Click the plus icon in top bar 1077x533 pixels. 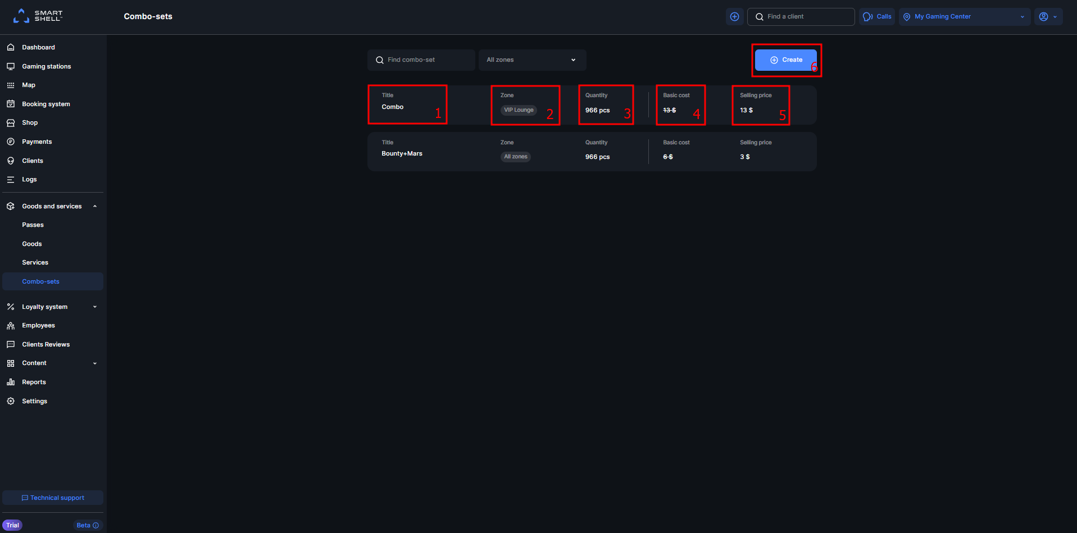(x=734, y=17)
